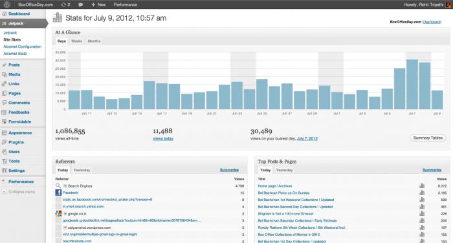Click the Summary Tables button
Viewport: 453px width, 243px height.
pyautogui.click(x=428, y=138)
